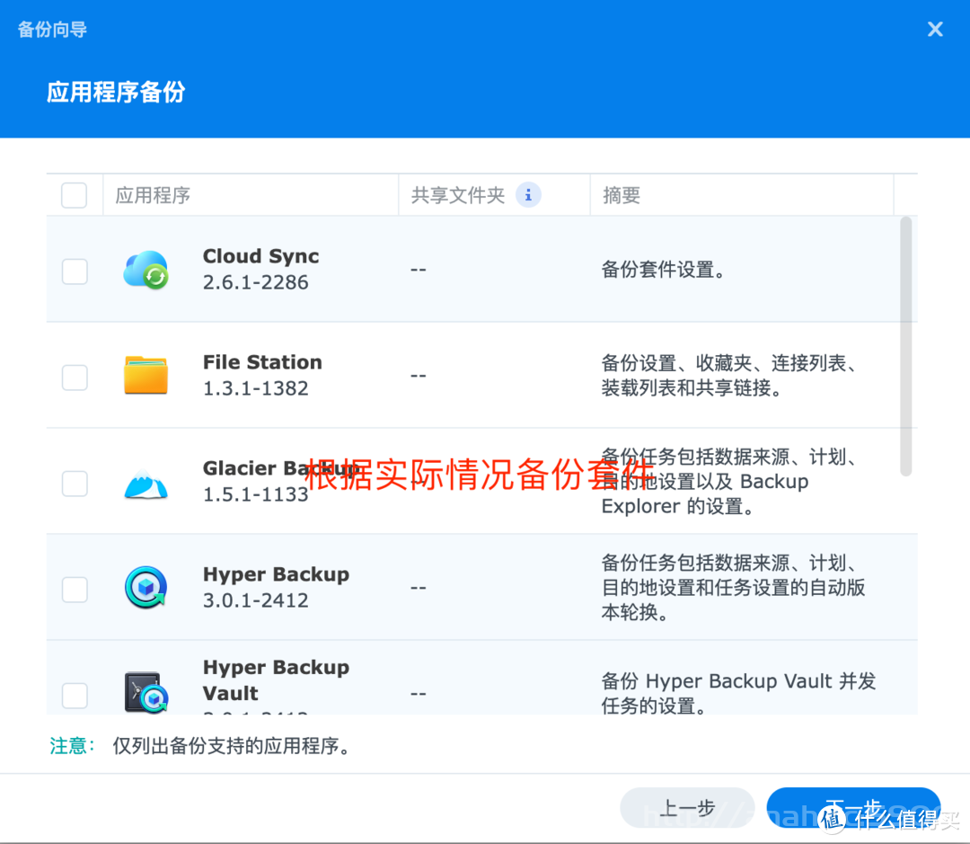Click version text 3.0.1-2412
Screen dimensions: 970x844
pos(255,600)
